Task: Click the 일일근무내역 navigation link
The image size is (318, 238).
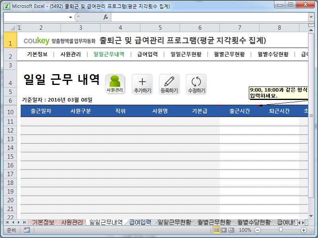Action: pyautogui.click(x=109, y=54)
